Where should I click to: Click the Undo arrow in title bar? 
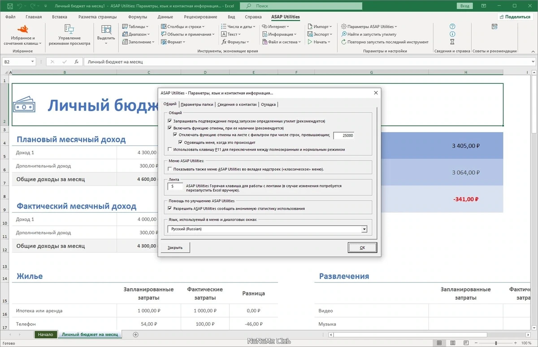pyautogui.click(x=20, y=6)
